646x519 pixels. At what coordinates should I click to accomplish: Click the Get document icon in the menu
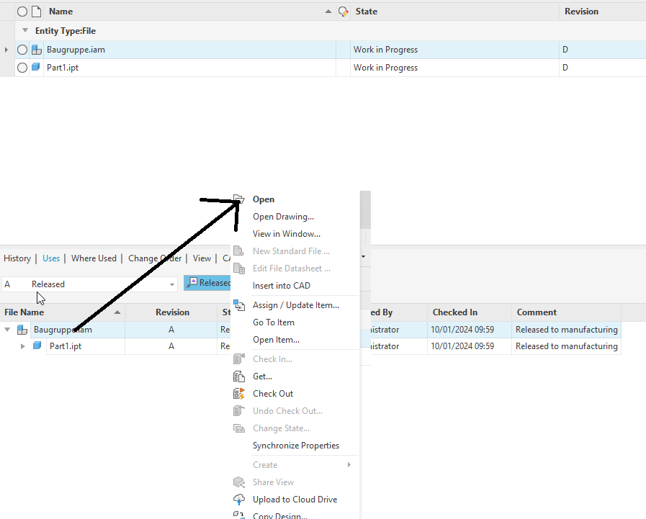241,376
